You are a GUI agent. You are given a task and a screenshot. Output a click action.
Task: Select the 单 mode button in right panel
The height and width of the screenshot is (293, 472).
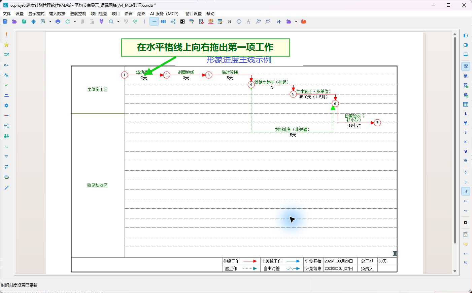466,123
